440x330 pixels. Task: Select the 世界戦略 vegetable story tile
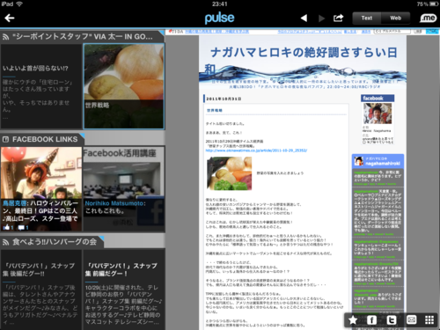[x=124, y=86]
